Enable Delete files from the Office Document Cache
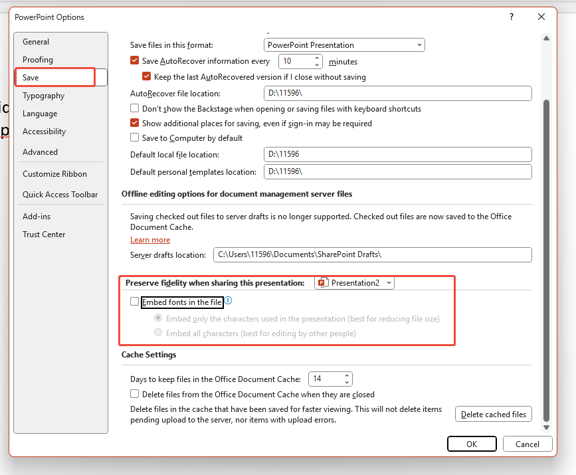The image size is (576, 475). pos(134,394)
